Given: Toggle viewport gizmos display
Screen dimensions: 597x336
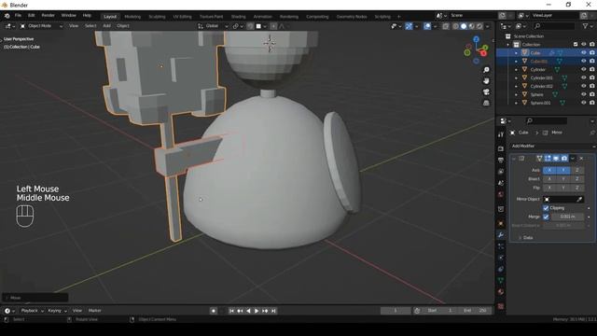Looking at the screenshot, I should [x=409, y=26].
